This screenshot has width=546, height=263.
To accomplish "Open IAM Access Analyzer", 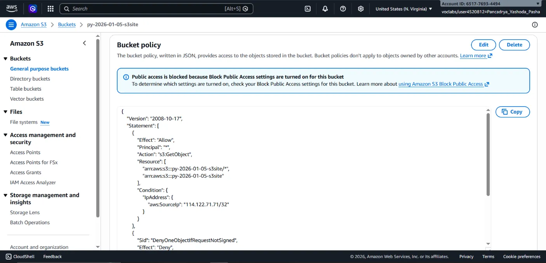I will tap(33, 182).
